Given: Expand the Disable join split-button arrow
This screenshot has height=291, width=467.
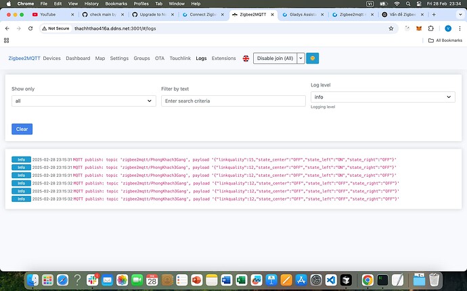Looking at the screenshot, I should 301,59.
